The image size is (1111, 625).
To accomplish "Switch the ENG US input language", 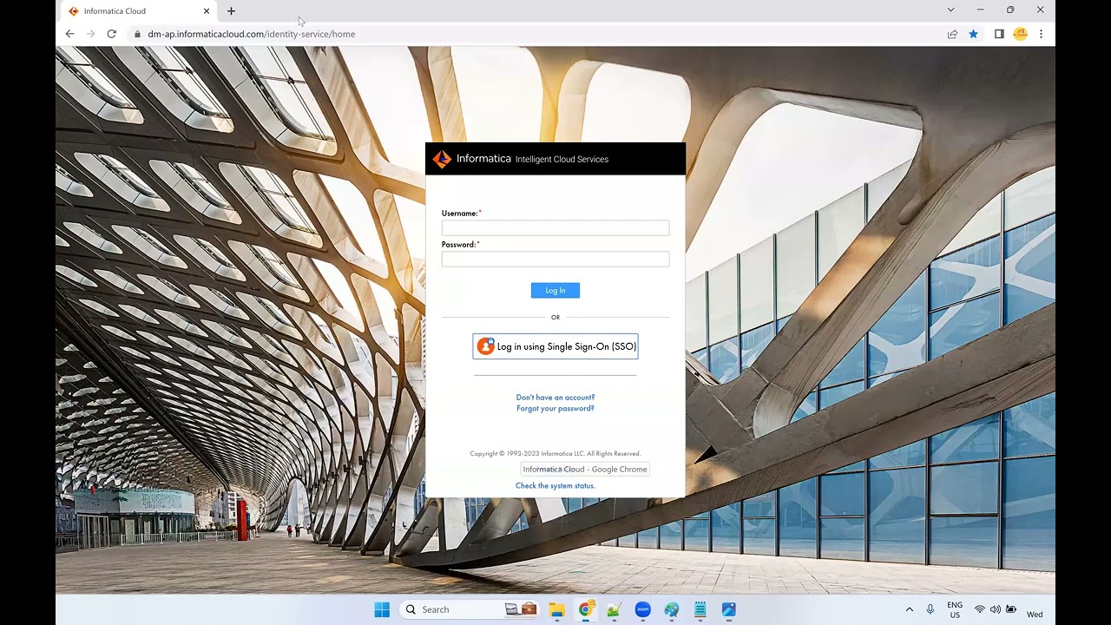I will tap(955, 609).
